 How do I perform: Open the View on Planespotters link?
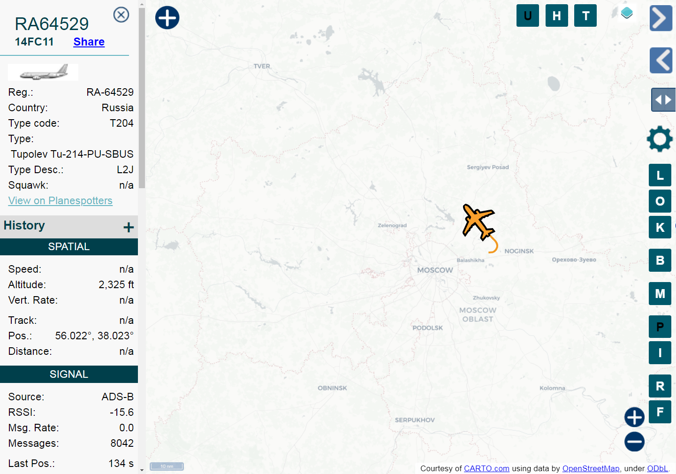click(x=61, y=200)
